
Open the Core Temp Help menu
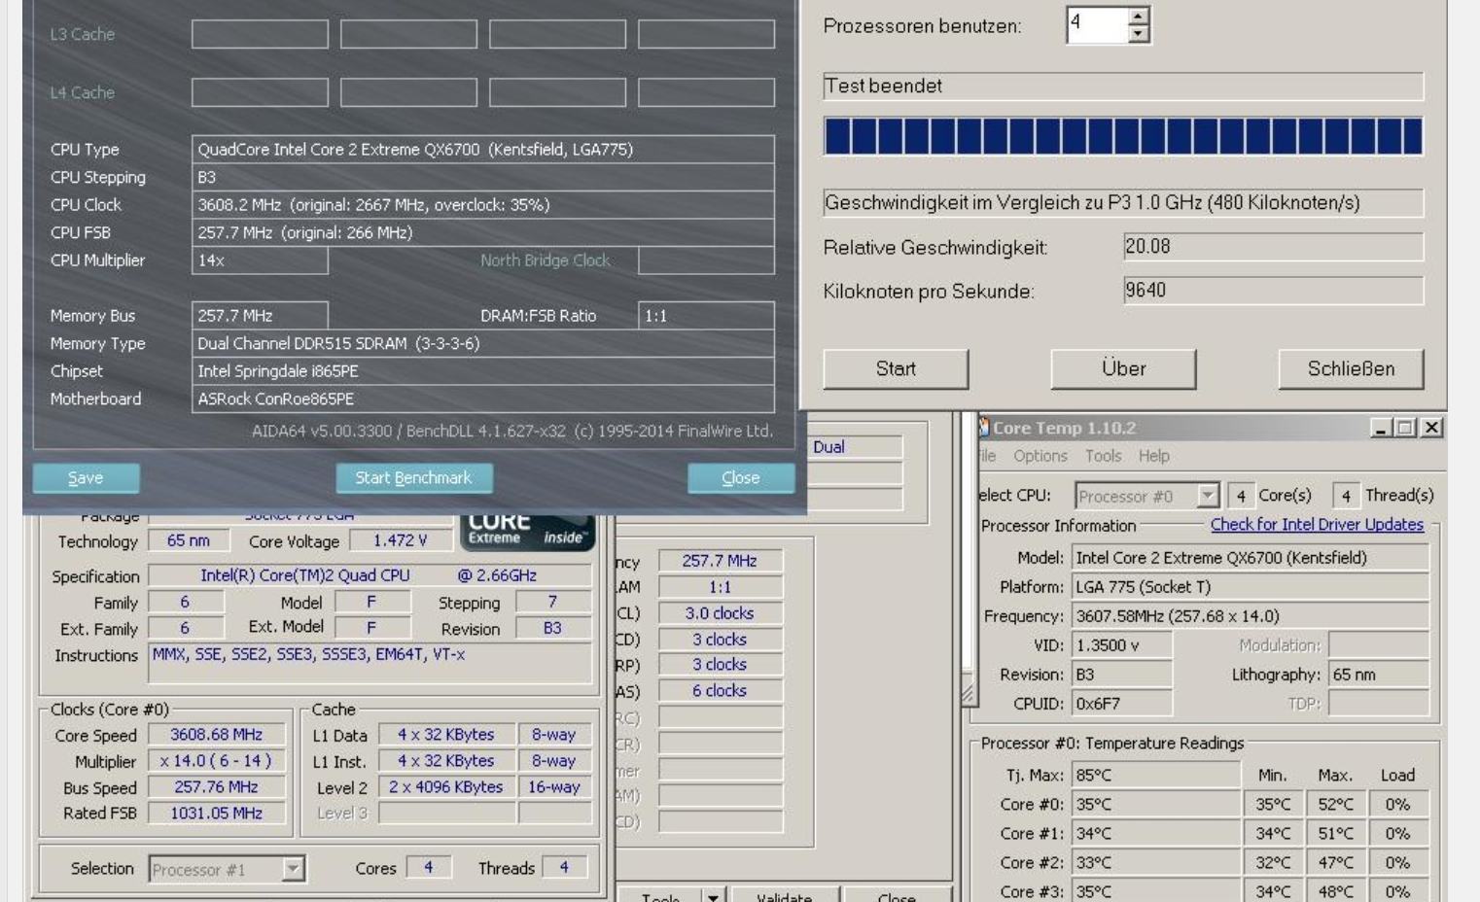1154,456
